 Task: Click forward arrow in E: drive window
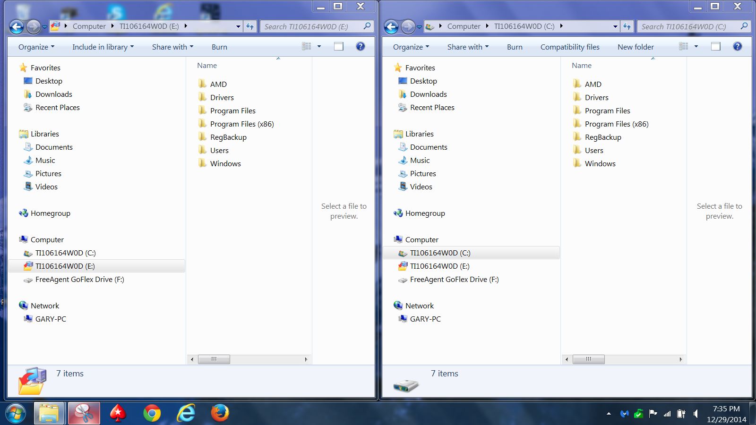[x=33, y=27]
